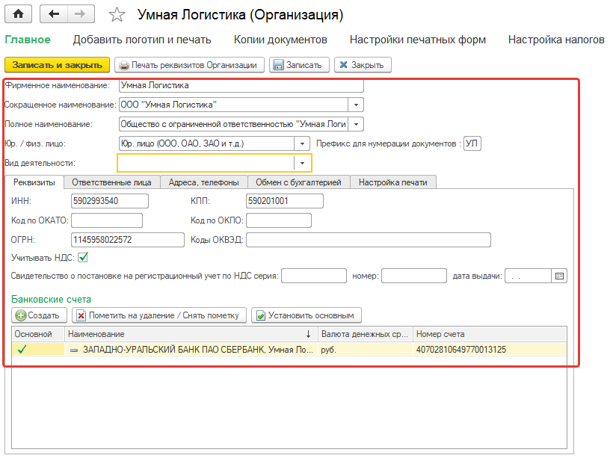Click the Записать button
613x470 pixels.
(x=299, y=65)
